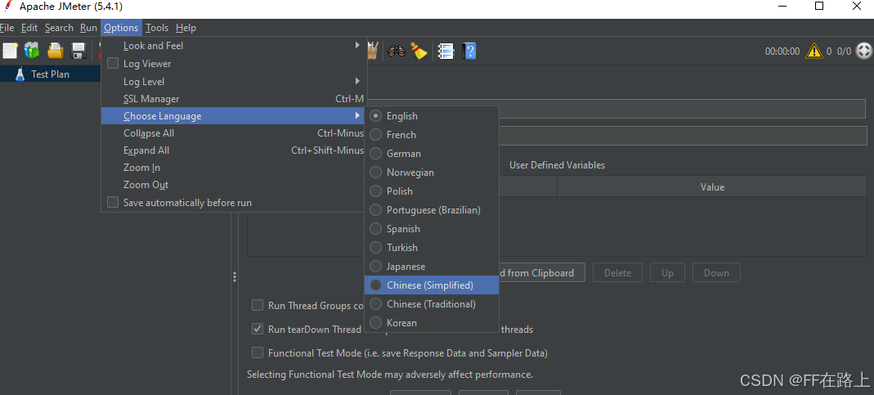Maximize the JMeter window
The image size is (874, 395).
(x=819, y=7)
